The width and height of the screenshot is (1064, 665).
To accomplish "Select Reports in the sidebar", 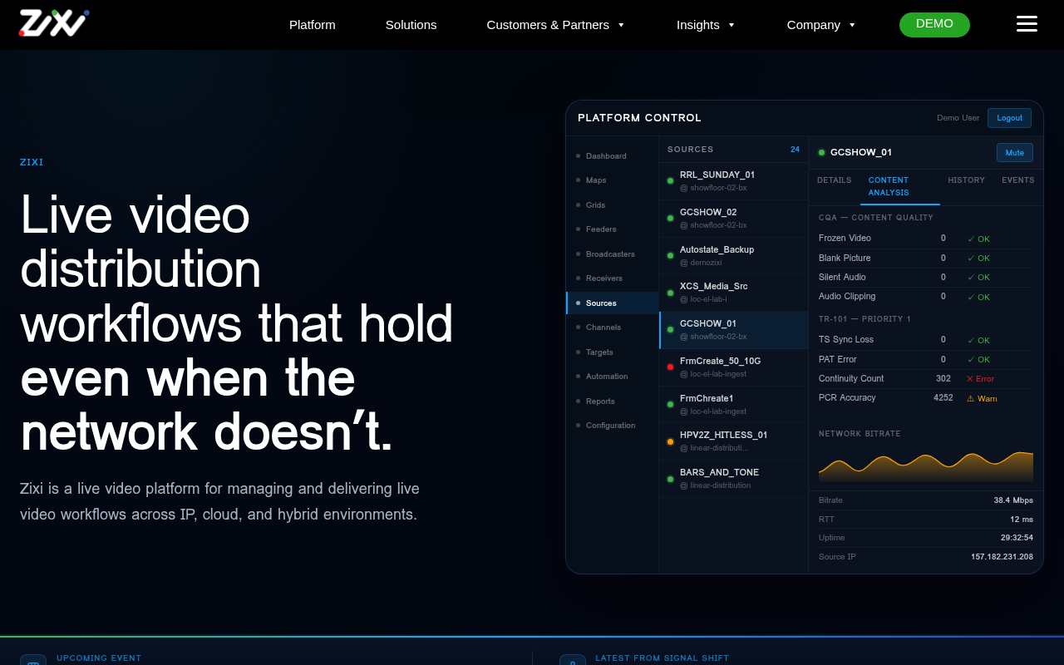I will coord(613,401).
